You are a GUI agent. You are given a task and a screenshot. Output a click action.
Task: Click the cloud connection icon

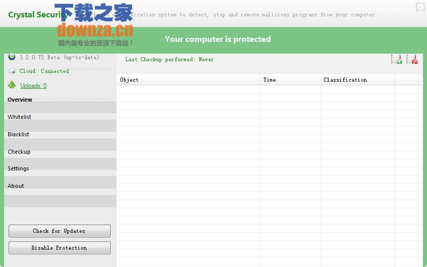click(x=12, y=71)
